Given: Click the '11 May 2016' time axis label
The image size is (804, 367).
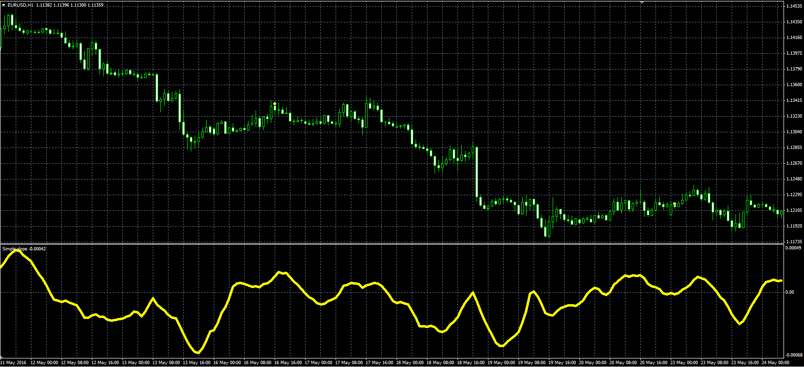Looking at the screenshot, I should (x=13, y=363).
